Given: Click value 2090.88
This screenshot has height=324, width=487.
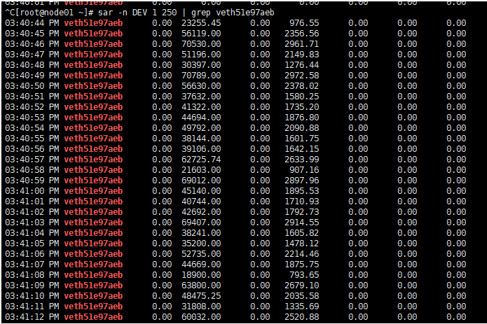Looking at the screenshot, I should [302, 128].
